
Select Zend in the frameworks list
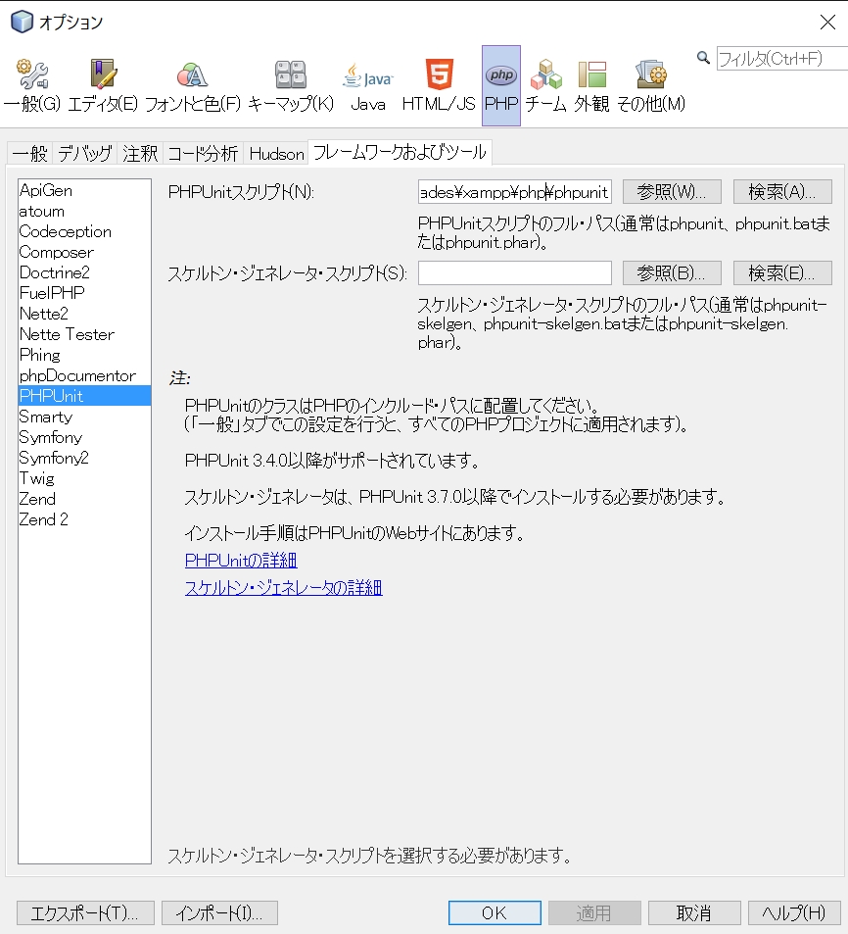coord(84,499)
